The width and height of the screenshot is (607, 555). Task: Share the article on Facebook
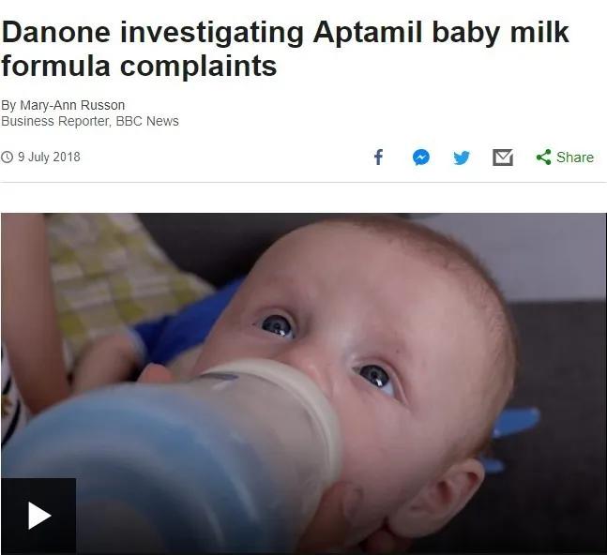(378, 157)
